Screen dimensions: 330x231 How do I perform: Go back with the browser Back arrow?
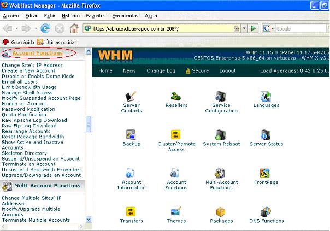[8, 28]
